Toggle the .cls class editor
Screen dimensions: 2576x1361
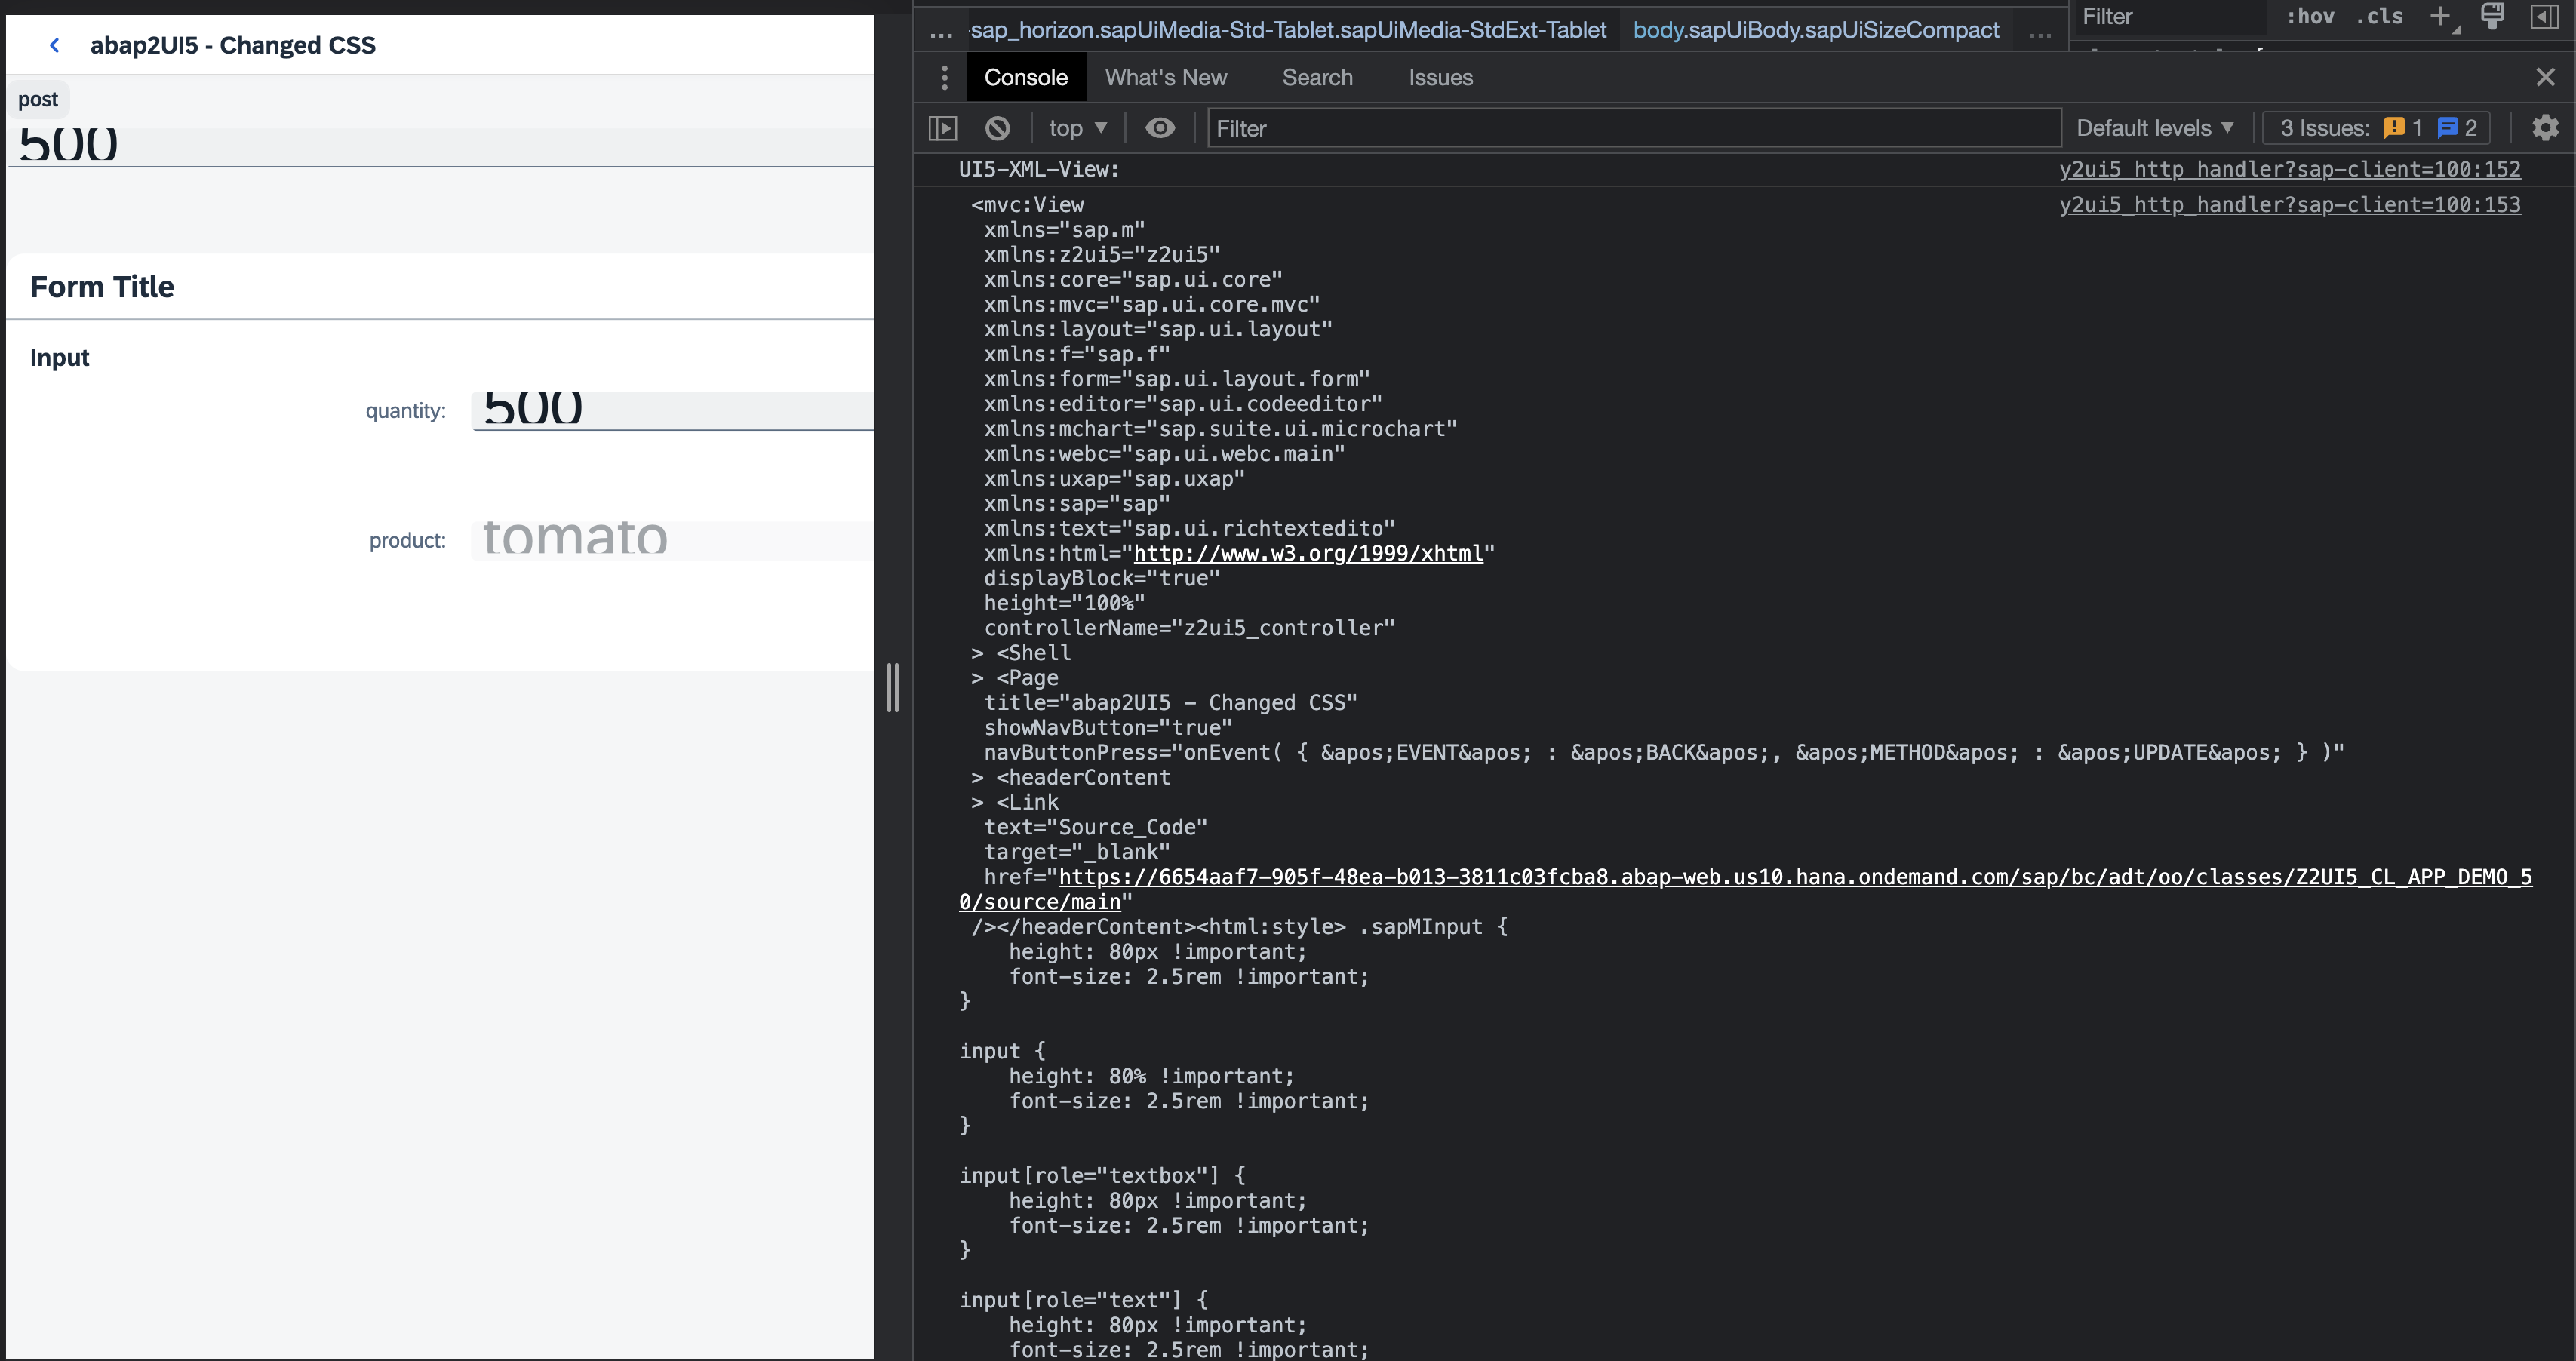tap(2379, 16)
